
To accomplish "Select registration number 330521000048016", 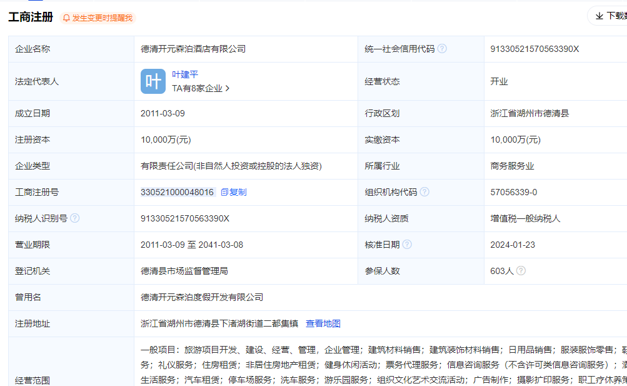I will 177,193.
